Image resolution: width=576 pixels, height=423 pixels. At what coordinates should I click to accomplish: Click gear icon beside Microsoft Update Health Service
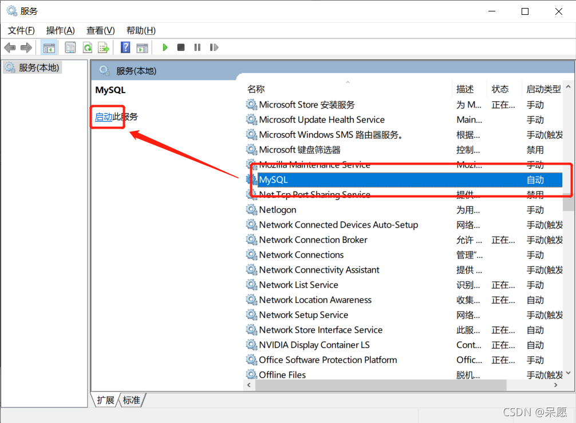(251, 120)
